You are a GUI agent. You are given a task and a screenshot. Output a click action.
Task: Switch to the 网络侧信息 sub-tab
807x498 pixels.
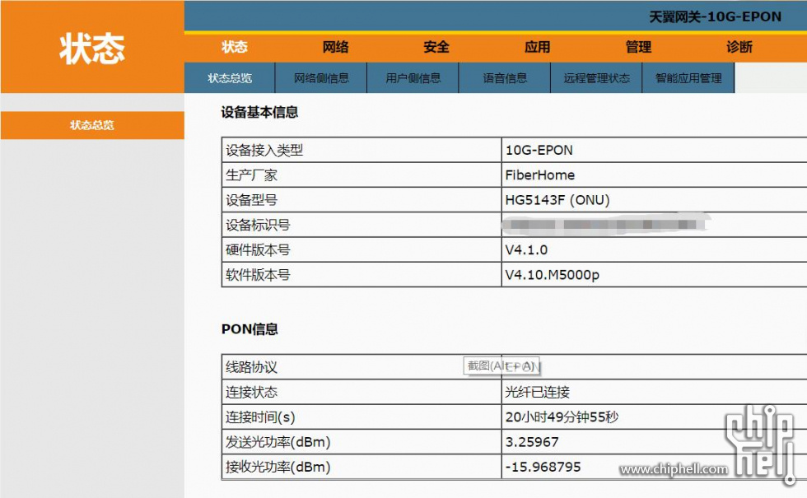tap(321, 78)
